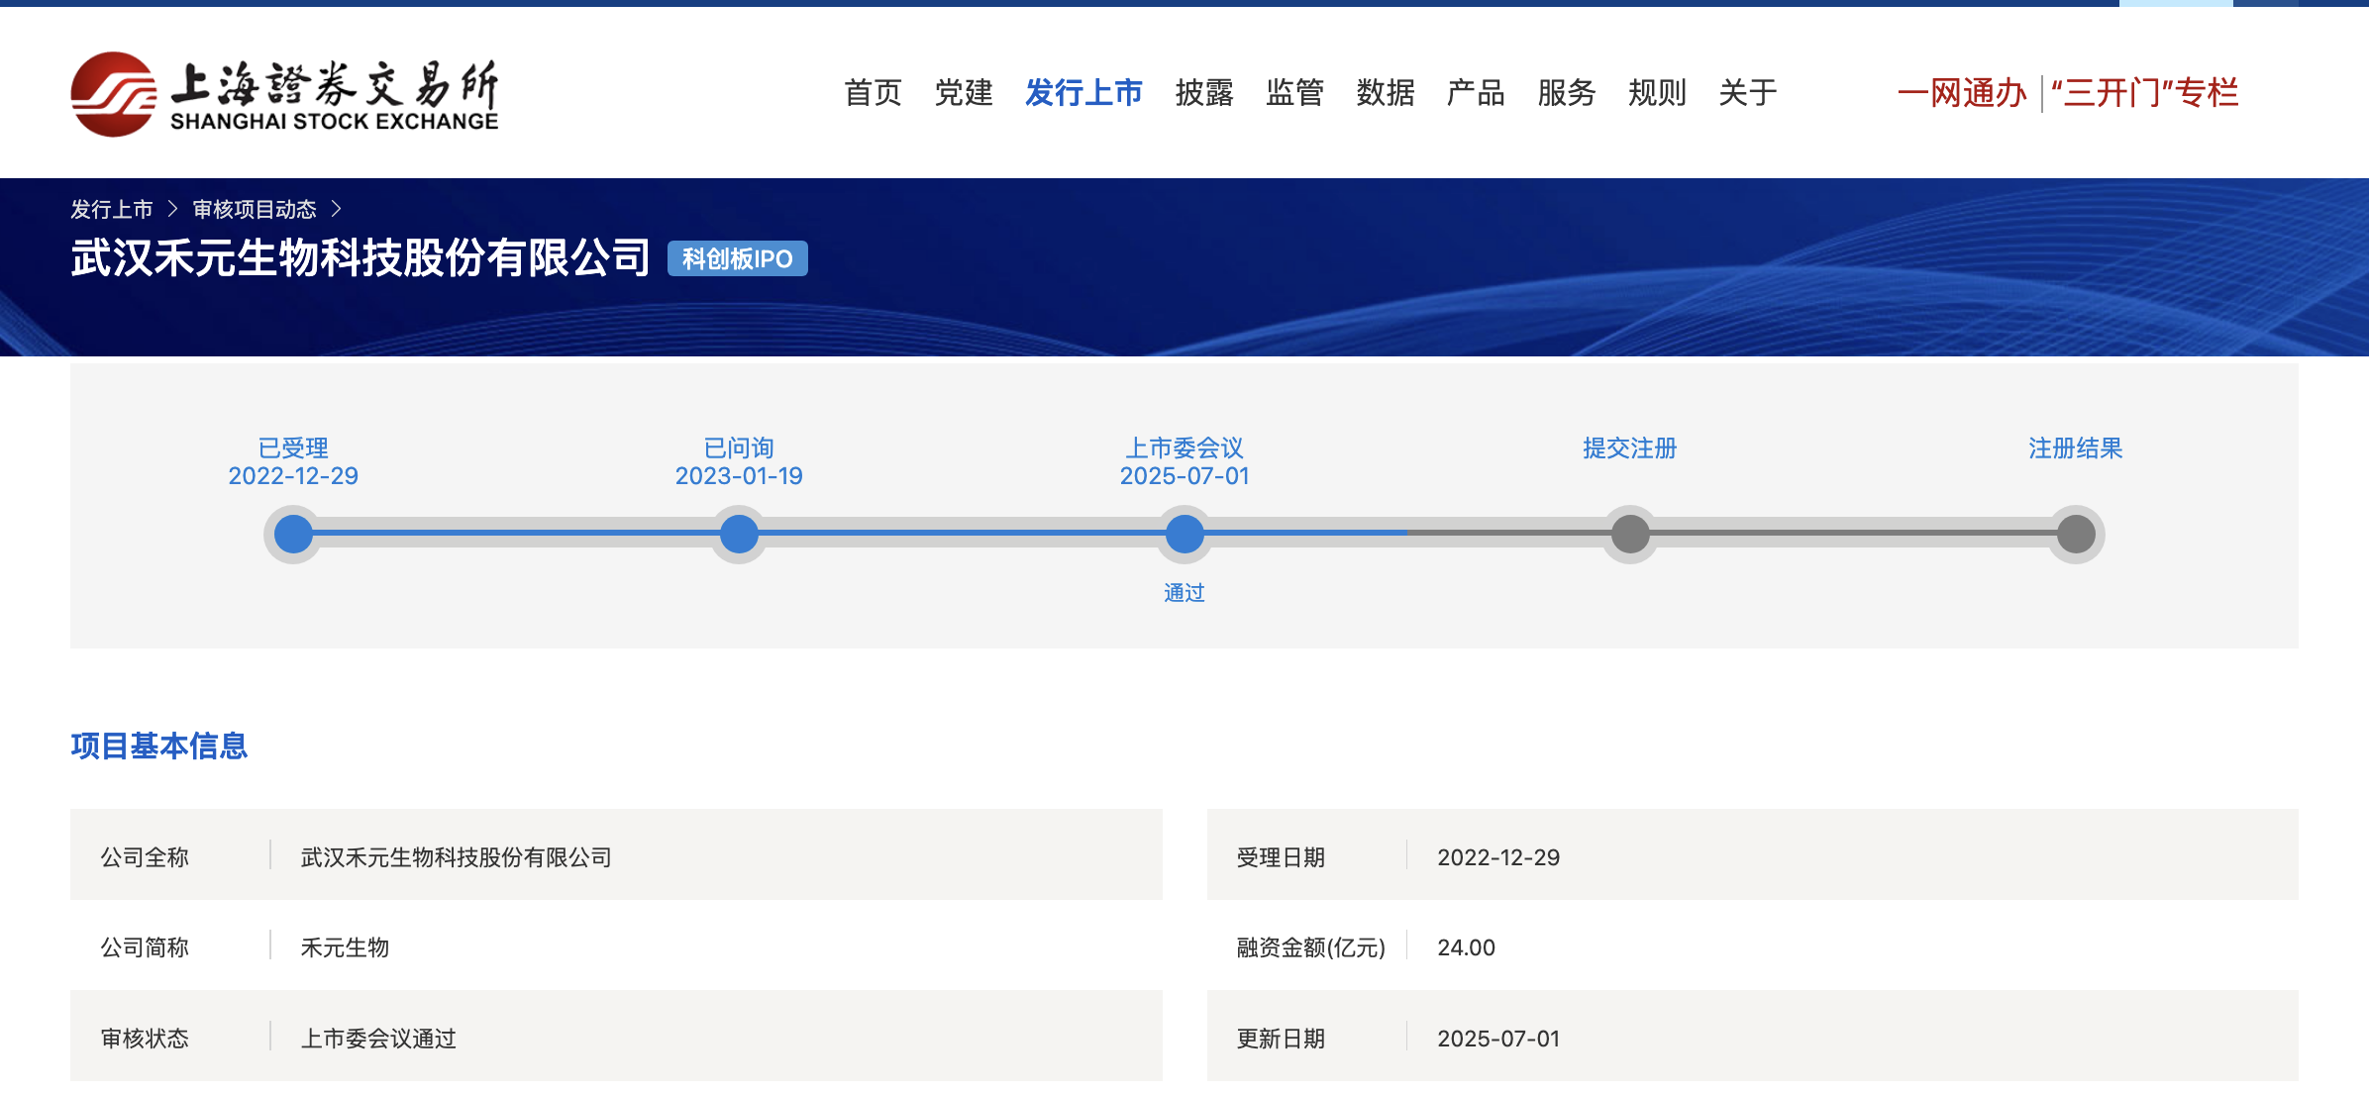Open the 首页 menu item

[873, 93]
